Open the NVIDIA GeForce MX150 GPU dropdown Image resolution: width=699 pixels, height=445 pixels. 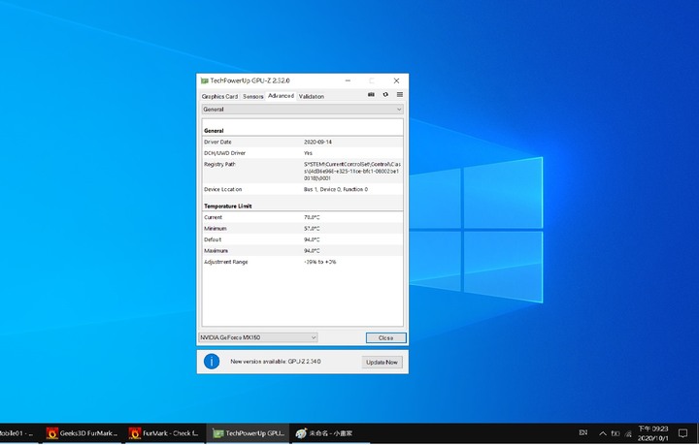point(257,337)
